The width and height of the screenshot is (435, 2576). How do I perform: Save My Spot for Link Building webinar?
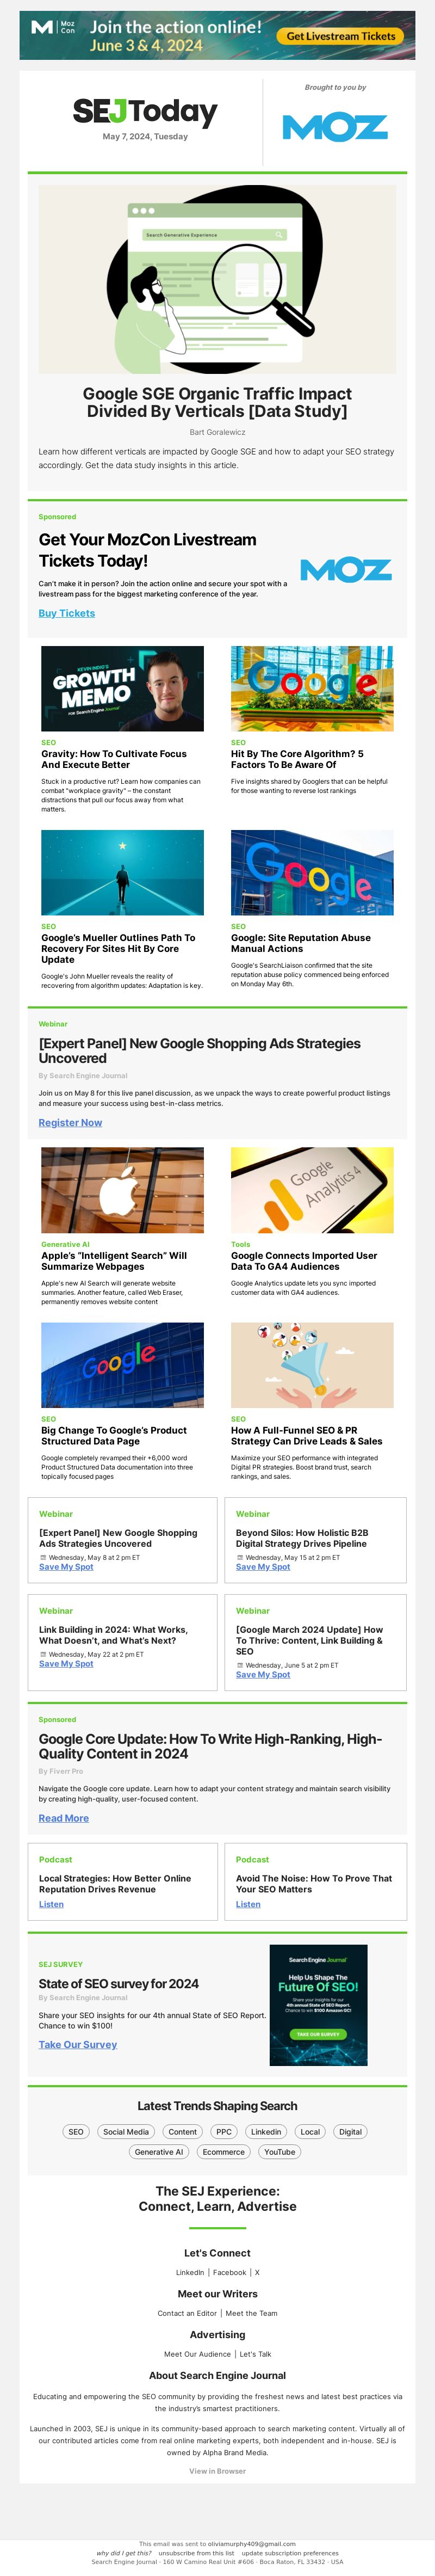click(66, 1664)
